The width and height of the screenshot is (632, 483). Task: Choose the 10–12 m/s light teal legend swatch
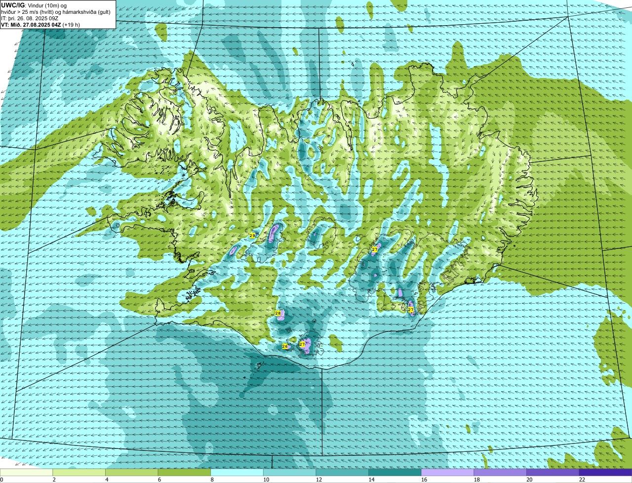pos(290,473)
